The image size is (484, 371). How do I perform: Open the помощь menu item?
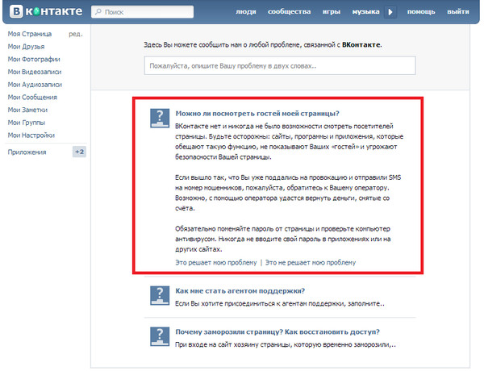(x=421, y=12)
